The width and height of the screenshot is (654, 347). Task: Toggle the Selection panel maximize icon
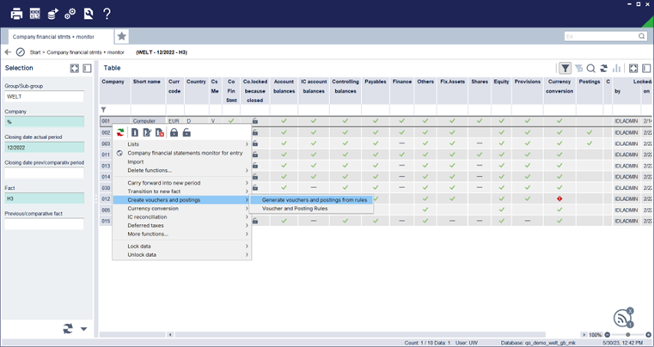tap(74, 69)
